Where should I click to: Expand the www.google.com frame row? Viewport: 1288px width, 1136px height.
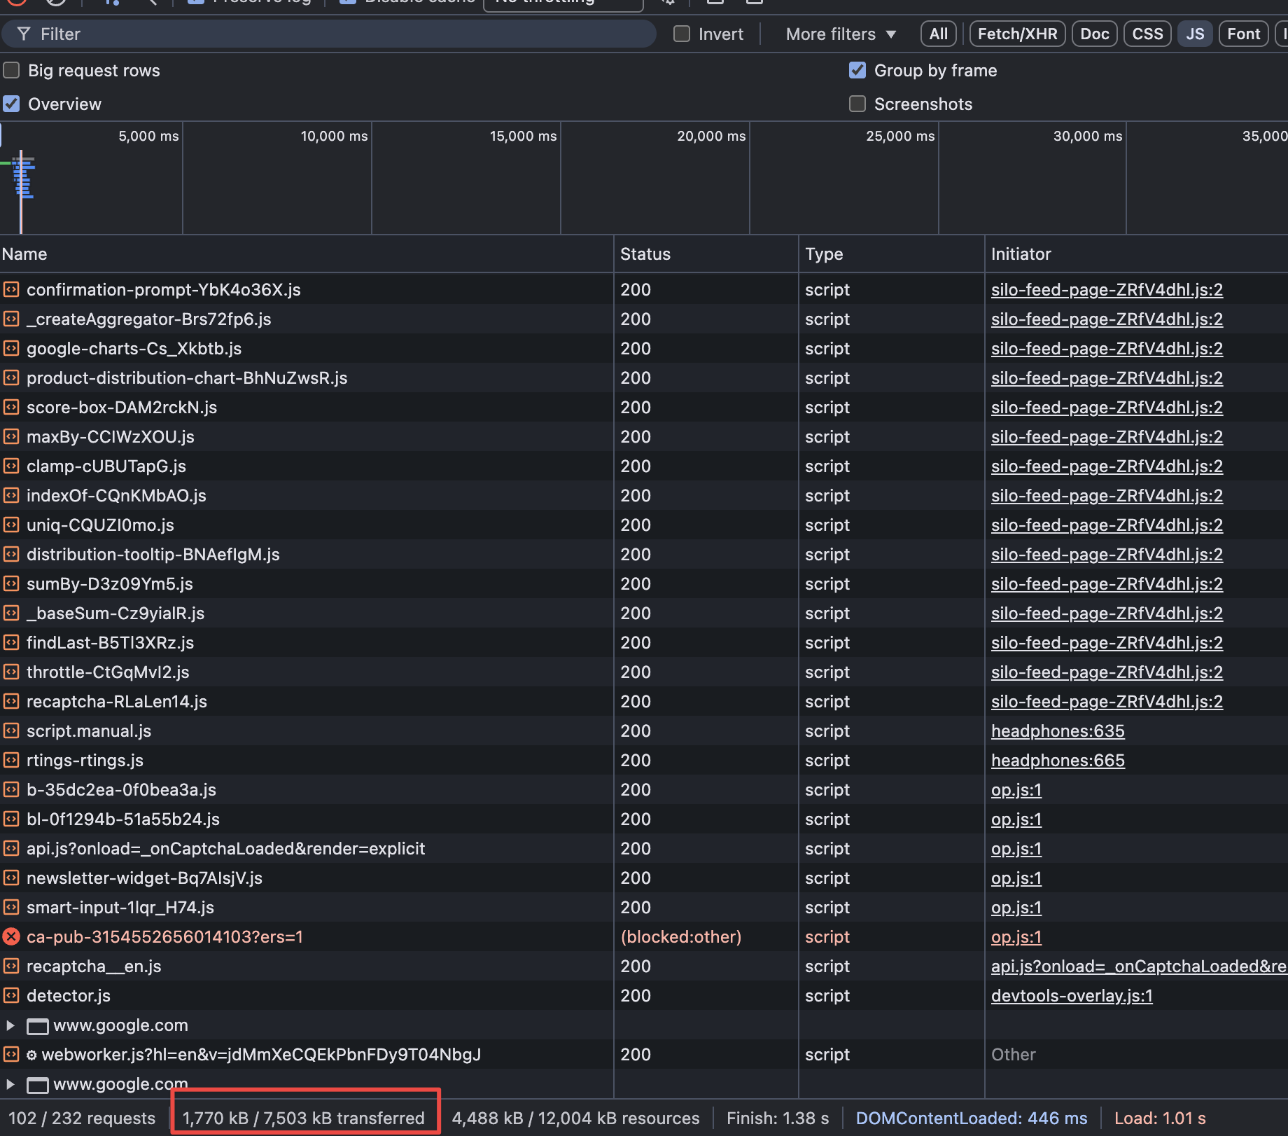pos(10,1025)
